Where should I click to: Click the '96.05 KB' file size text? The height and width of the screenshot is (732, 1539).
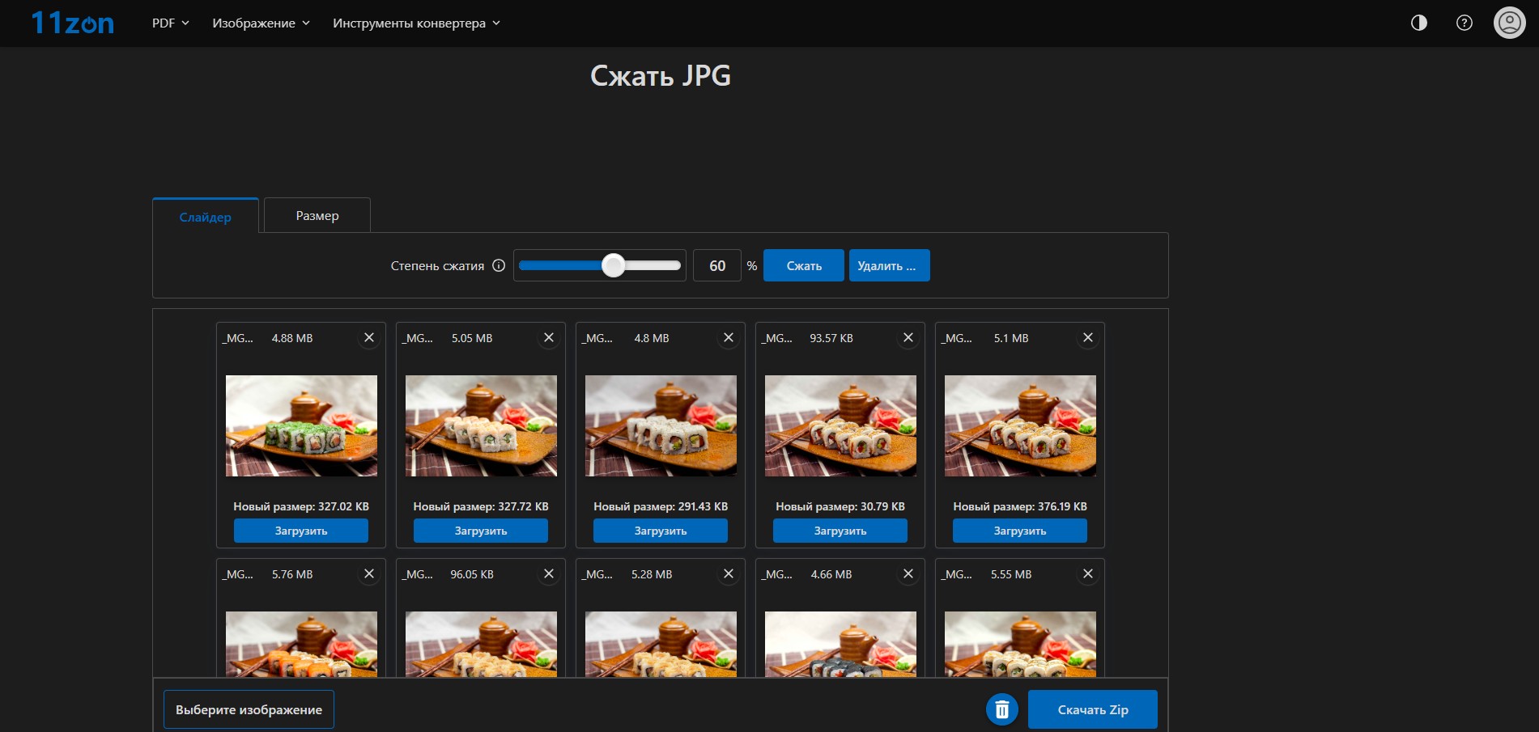point(472,574)
